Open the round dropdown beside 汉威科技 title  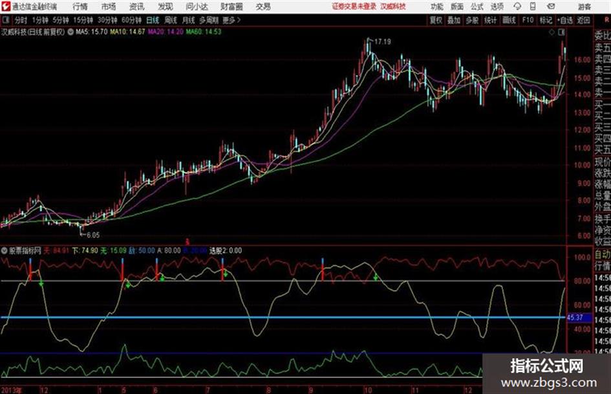70,32
